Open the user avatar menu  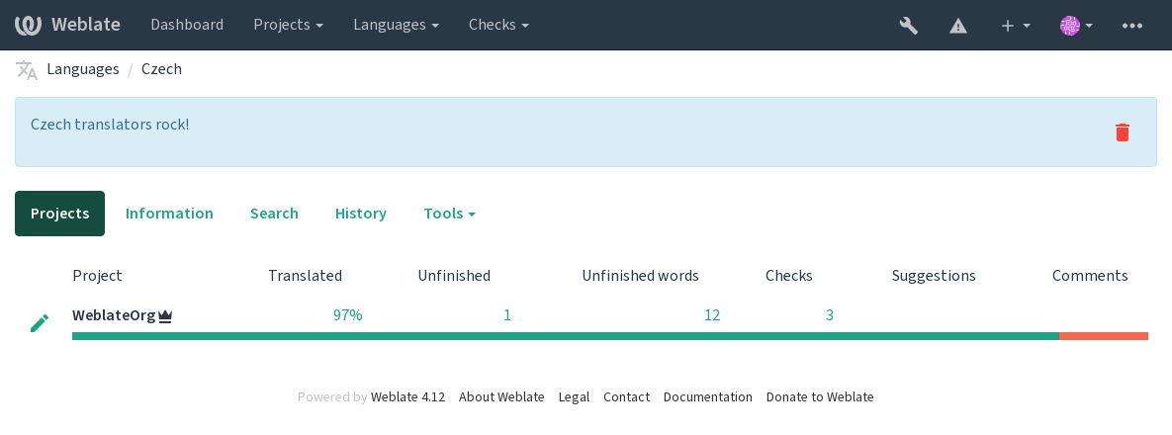1076,26
